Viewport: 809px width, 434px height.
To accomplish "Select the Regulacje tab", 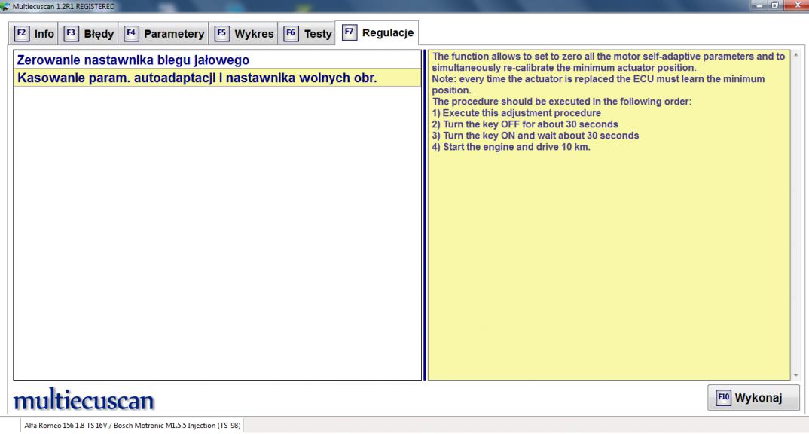I will (x=377, y=32).
